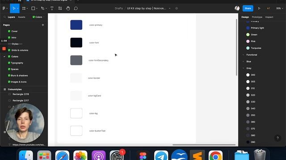
Task: Expand the Blue color styles group
Action: [243, 61]
